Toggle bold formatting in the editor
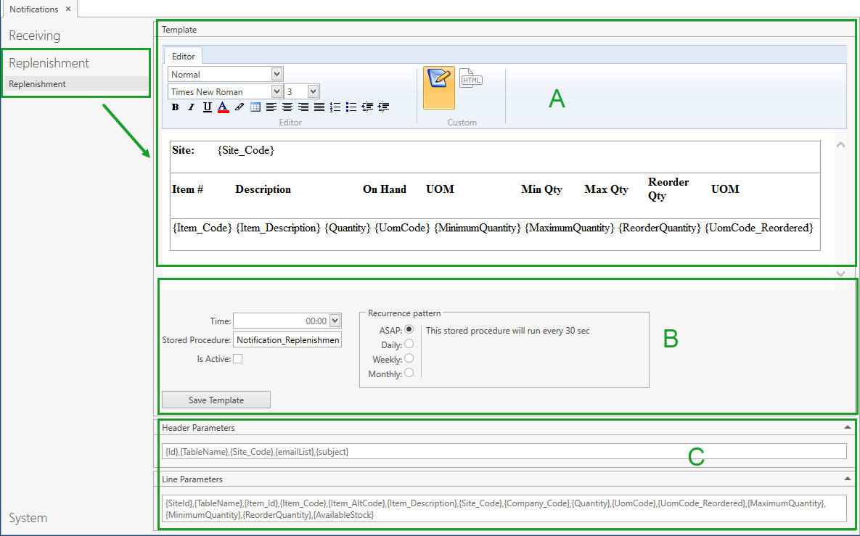 pos(175,107)
